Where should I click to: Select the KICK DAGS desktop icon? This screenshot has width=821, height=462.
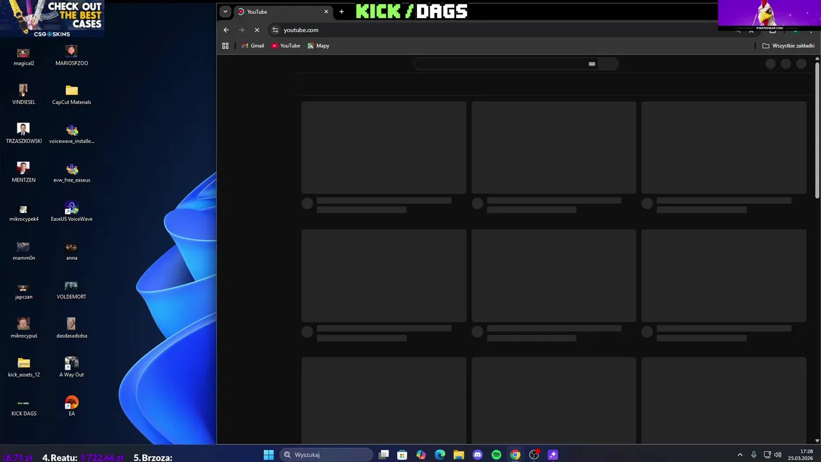pos(24,407)
